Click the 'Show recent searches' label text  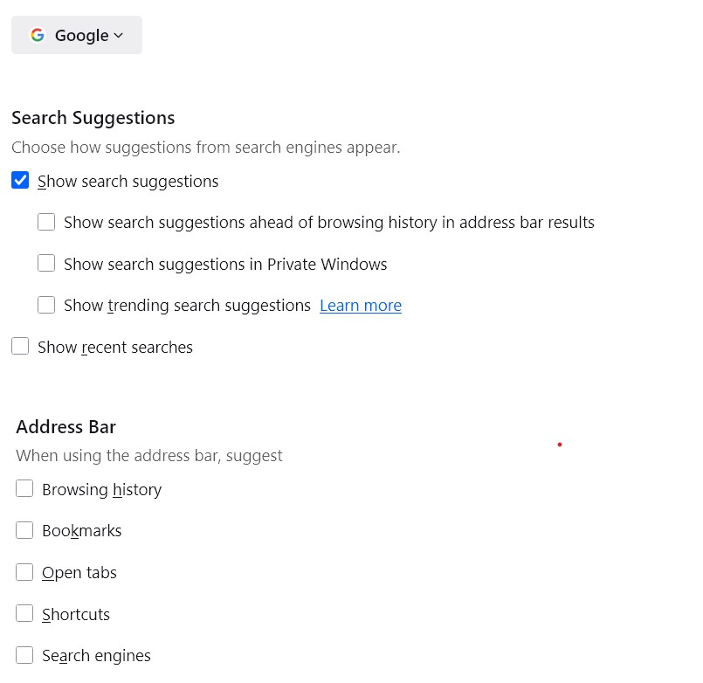115,348
